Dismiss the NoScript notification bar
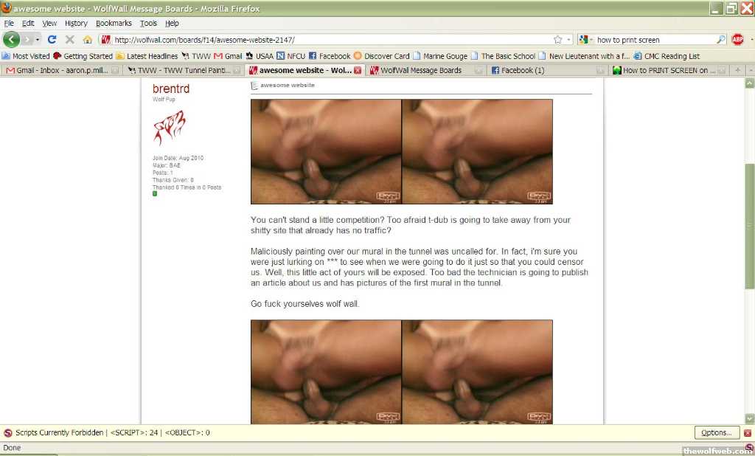This screenshot has width=755, height=456. coord(747,433)
